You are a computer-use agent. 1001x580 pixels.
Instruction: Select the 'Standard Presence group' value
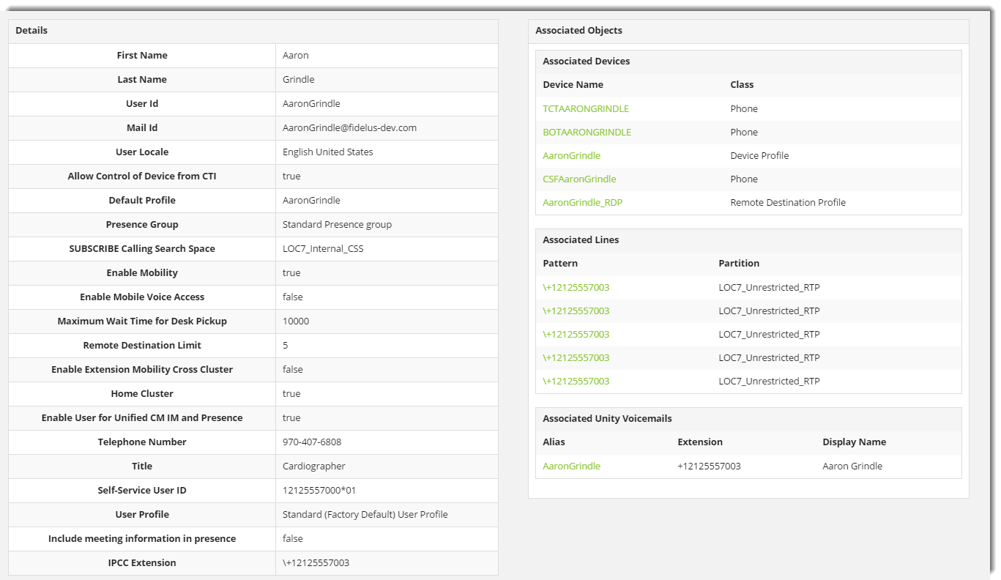tap(337, 224)
